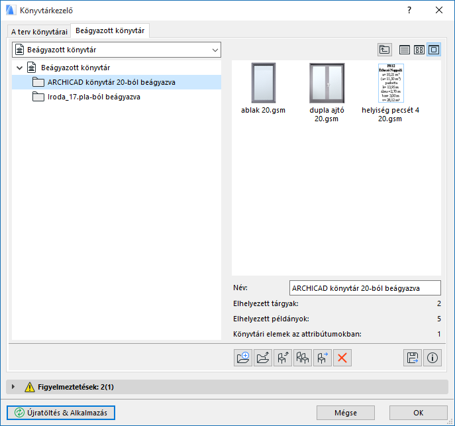The image size is (455, 426).
Task: Click the ARCHICAD logo in title bar
Action: coord(11,10)
